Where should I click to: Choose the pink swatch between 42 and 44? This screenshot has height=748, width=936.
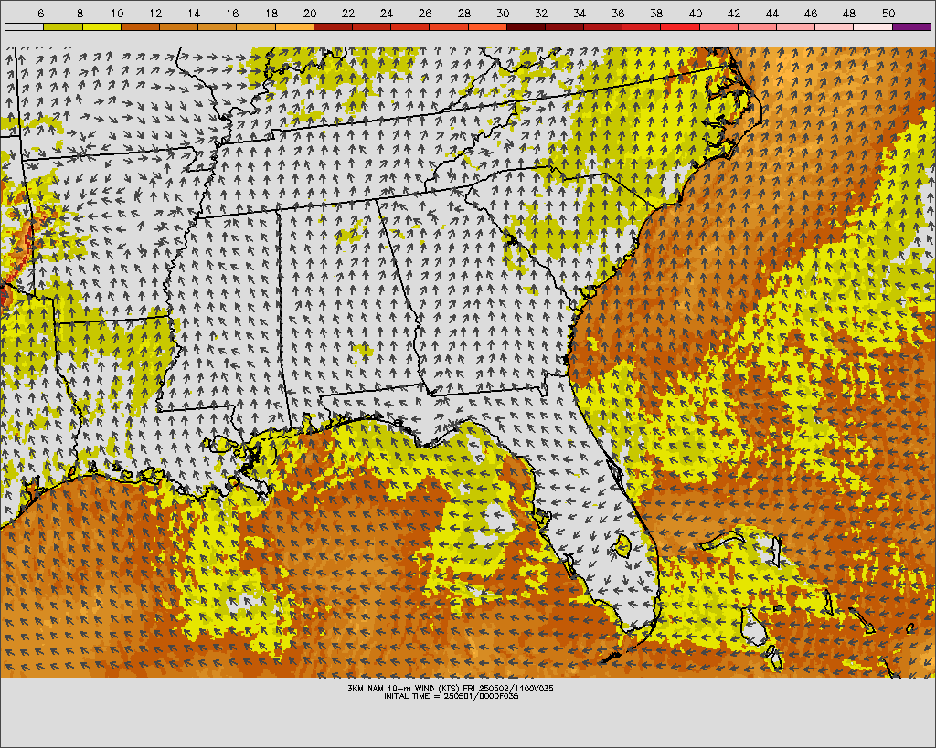coord(757,26)
